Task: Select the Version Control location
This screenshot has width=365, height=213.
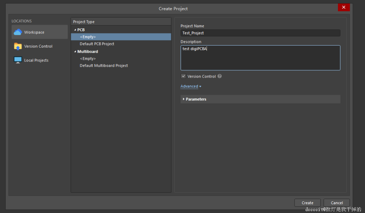Action: click(38, 46)
